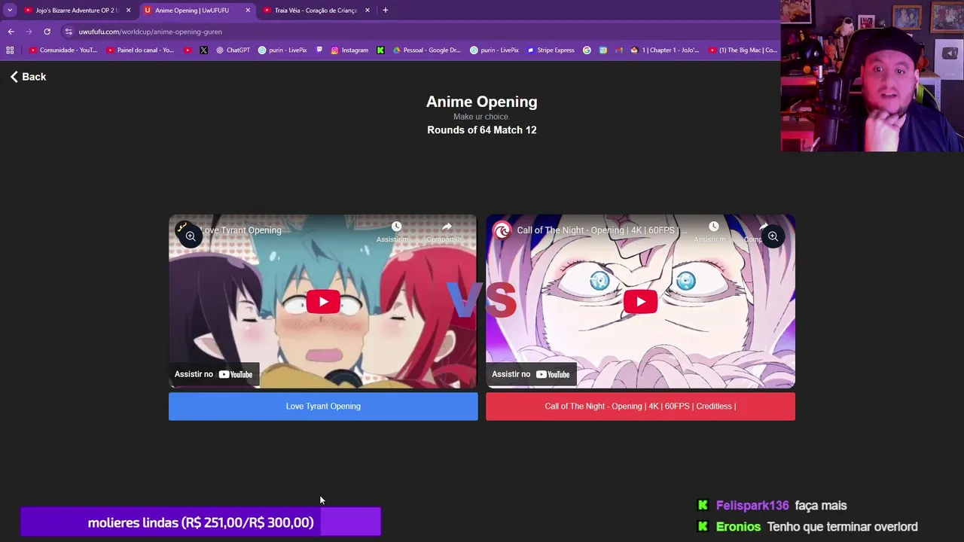Open the X (Twitter) bookmark icon

[203, 50]
